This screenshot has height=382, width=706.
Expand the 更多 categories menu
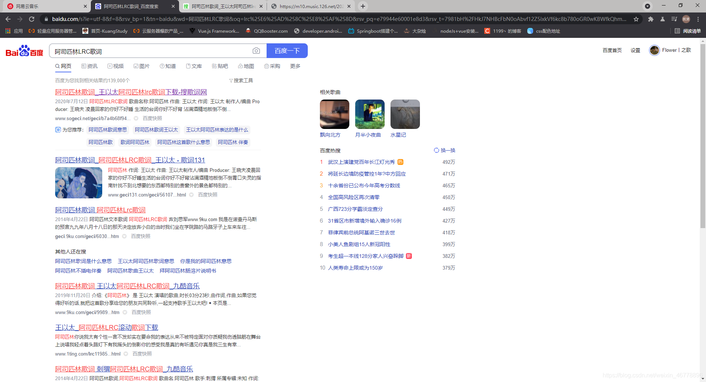pyautogui.click(x=295, y=66)
